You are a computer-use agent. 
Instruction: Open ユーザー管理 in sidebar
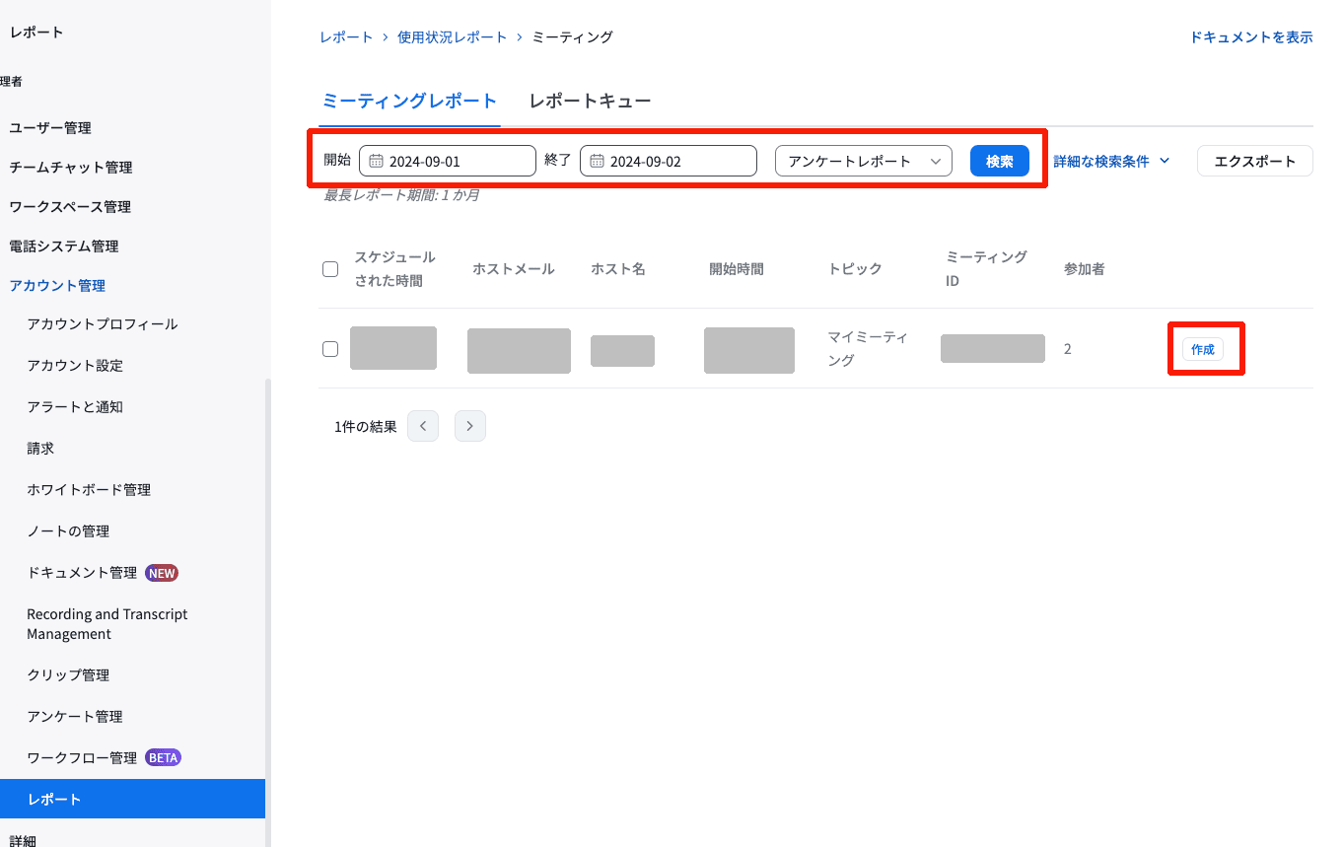(x=50, y=127)
